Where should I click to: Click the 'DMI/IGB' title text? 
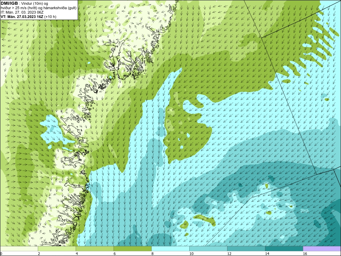click(9, 3)
